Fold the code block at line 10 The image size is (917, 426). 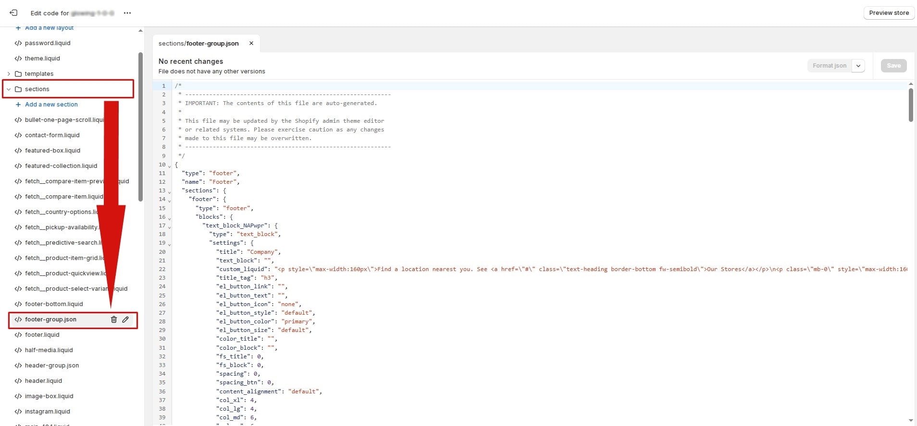click(x=169, y=166)
